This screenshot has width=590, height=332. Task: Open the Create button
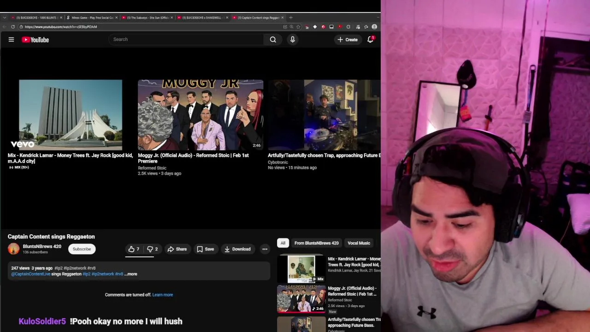point(348,40)
